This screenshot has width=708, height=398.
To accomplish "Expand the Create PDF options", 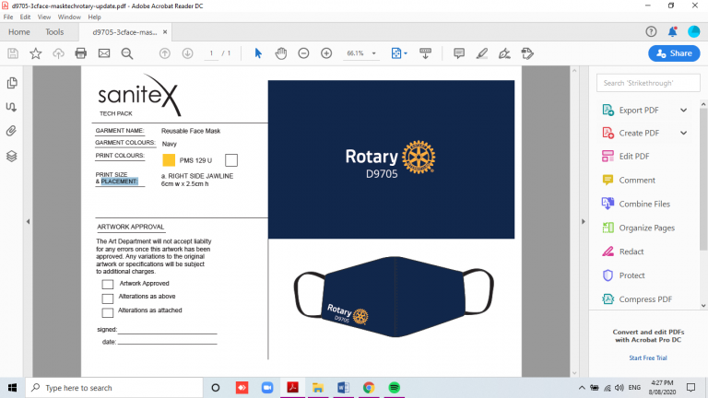I will pyautogui.click(x=684, y=133).
